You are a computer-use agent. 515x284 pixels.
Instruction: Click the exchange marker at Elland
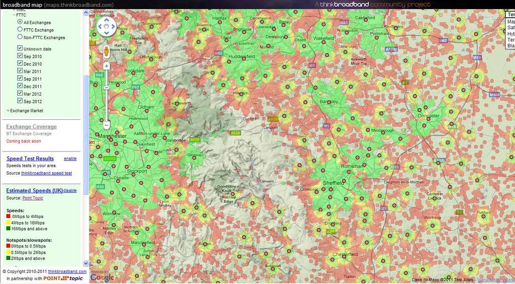pos(226,41)
